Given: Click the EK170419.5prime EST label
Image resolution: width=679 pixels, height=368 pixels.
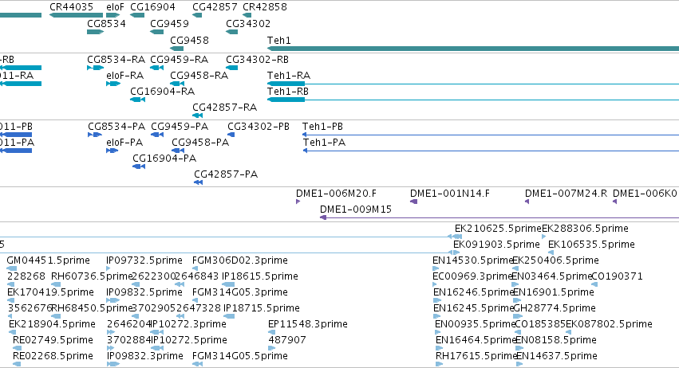Looking at the screenshot, I should click(50, 292).
